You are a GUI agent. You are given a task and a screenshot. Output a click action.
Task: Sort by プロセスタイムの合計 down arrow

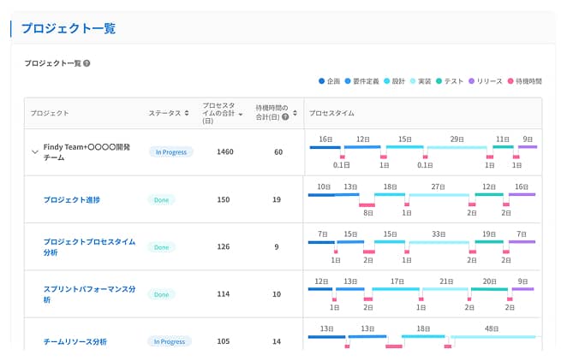coord(241,114)
